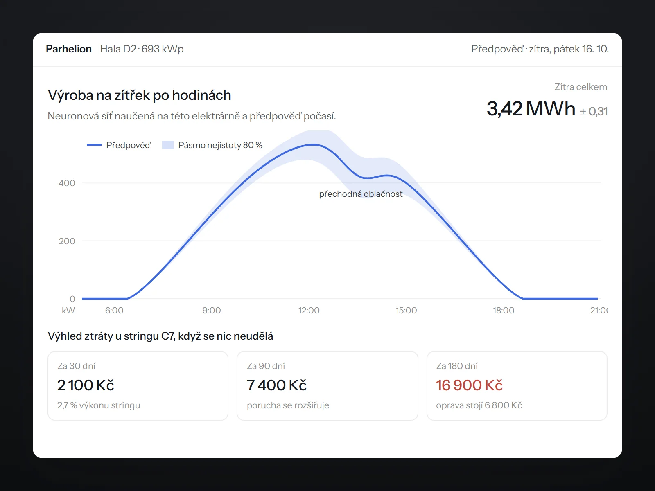This screenshot has width=655, height=491.
Task: Click the 0 y-axis label
Action: click(x=72, y=299)
